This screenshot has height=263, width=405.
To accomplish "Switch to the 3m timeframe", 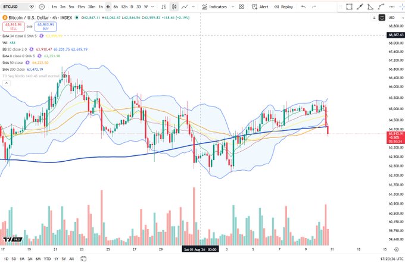I will click(63, 7).
